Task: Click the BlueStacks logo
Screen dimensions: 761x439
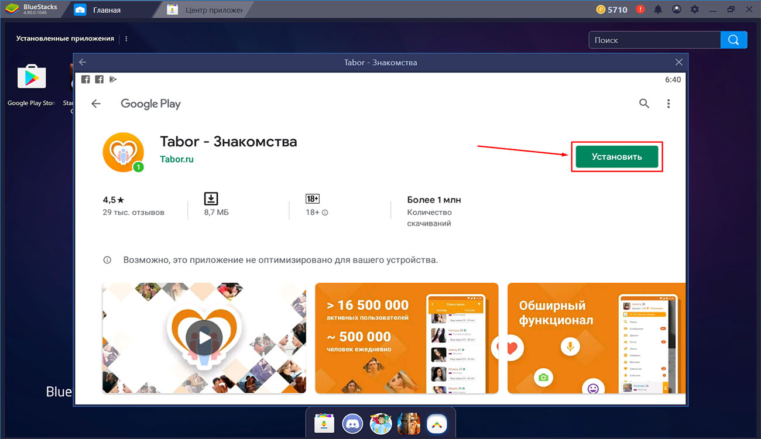Action: (x=12, y=9)
